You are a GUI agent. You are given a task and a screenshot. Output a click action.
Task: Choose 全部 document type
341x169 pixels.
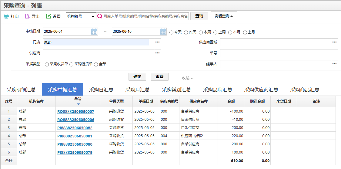tap(96, 64)
